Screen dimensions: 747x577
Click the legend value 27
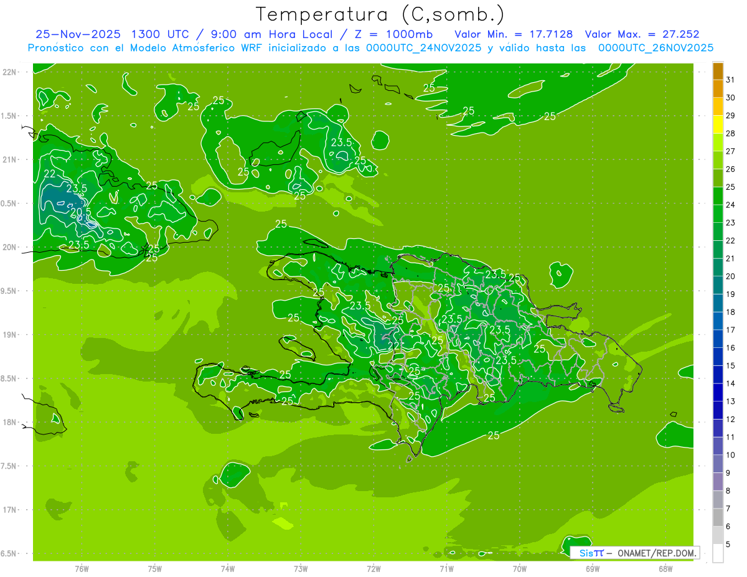point(731,151)
